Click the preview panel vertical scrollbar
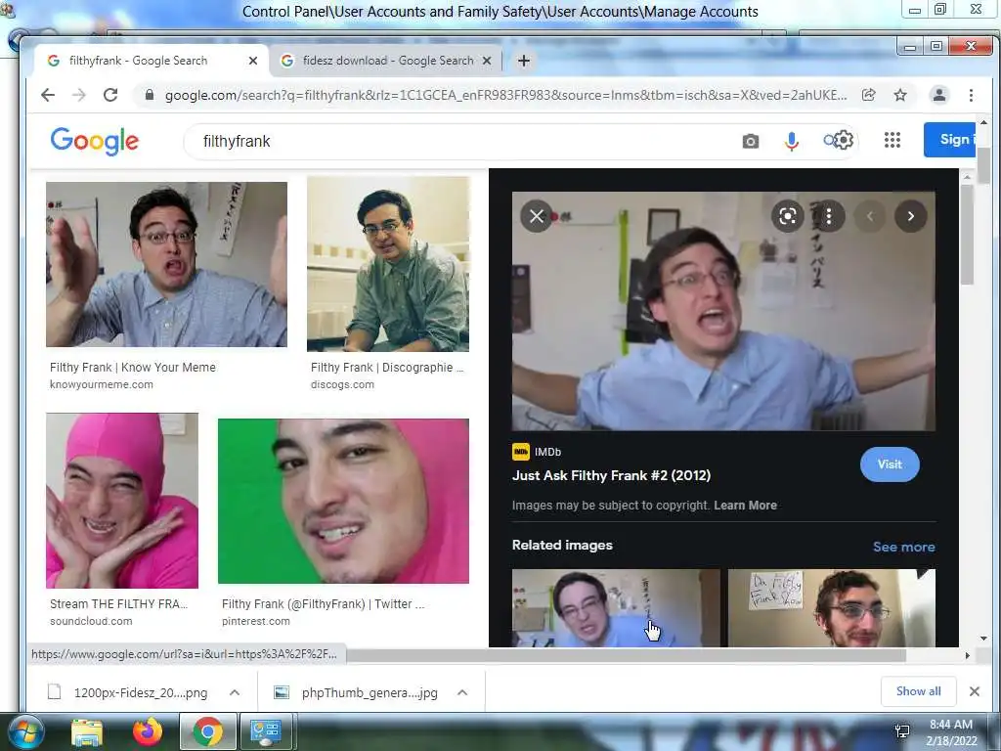The width and height of the screenshot is (1001, 751). coord(967,235)
